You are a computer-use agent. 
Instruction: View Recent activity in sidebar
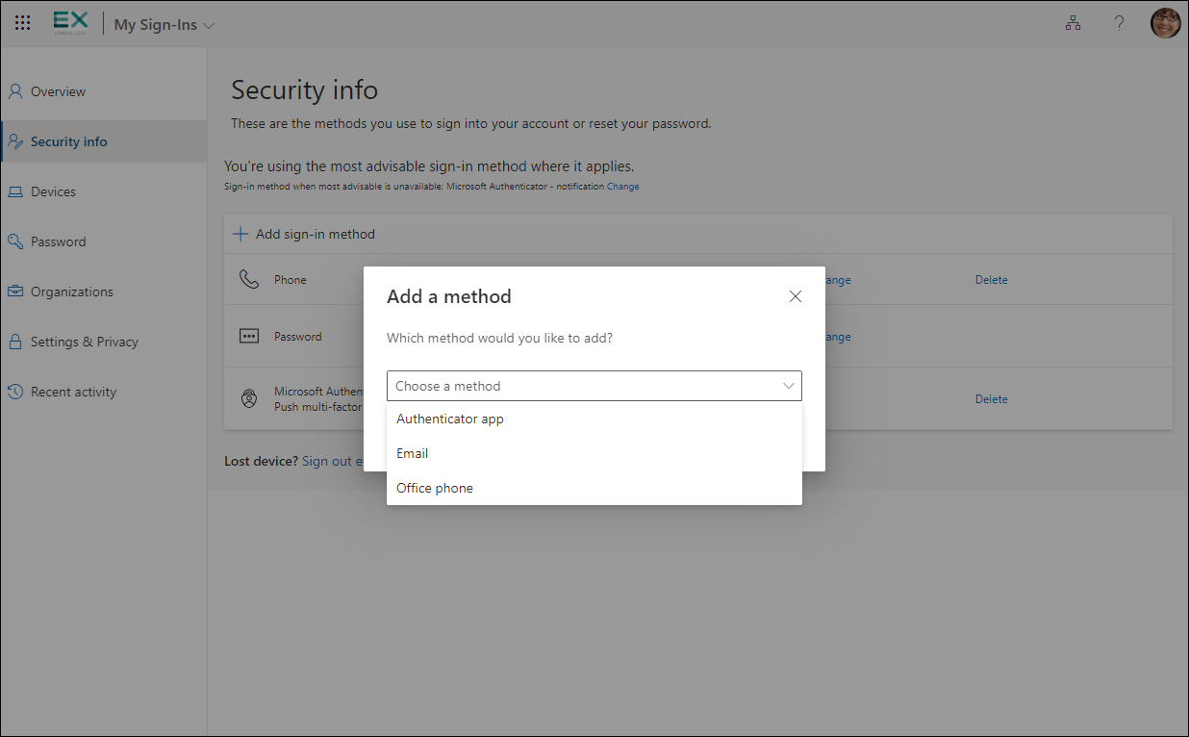73,393
